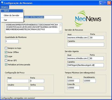Focus Servidor Agente Porta field
This screenshot has height=100, width=112.
click(97, 58)
